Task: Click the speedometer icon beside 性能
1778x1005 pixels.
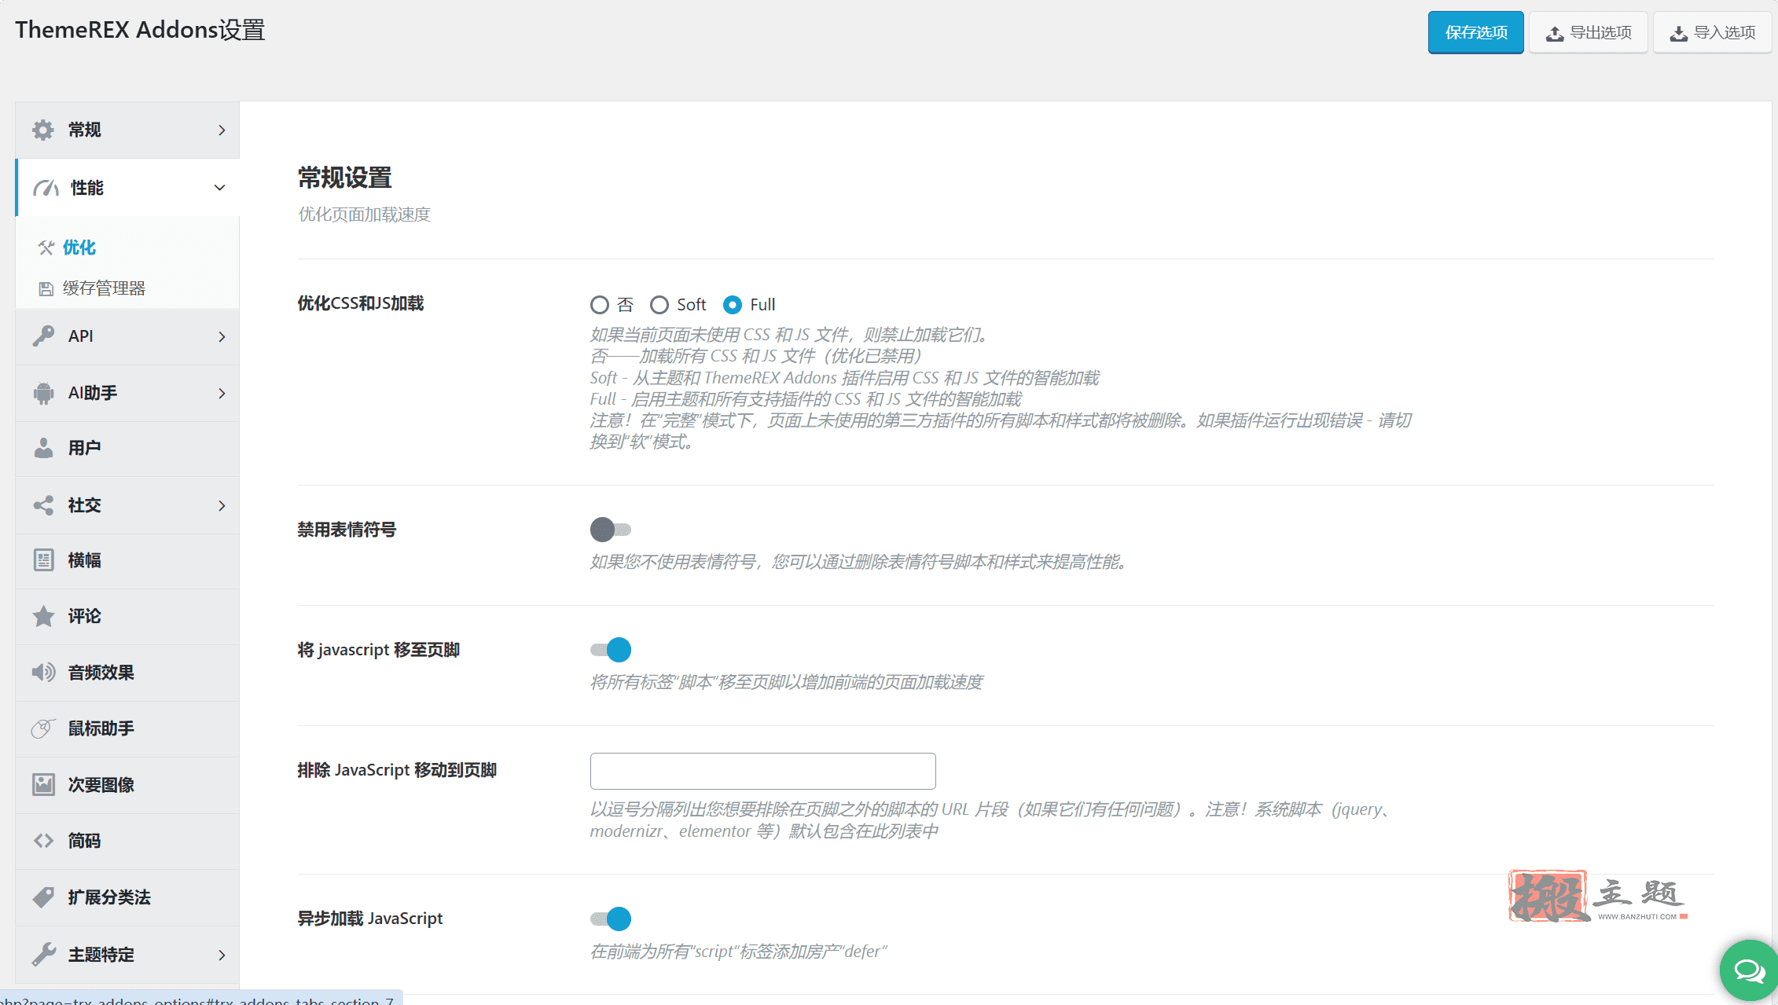Action: coord(46,188)
